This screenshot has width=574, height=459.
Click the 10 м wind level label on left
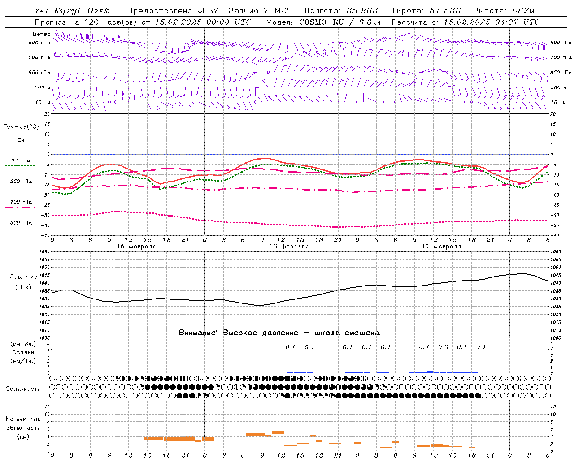coord(43,102)
